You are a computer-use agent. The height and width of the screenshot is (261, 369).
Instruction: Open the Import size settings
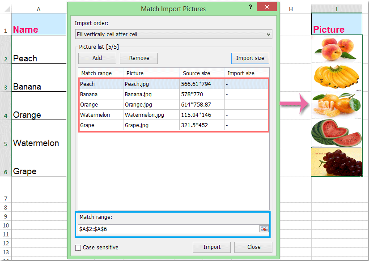[250, 58]
